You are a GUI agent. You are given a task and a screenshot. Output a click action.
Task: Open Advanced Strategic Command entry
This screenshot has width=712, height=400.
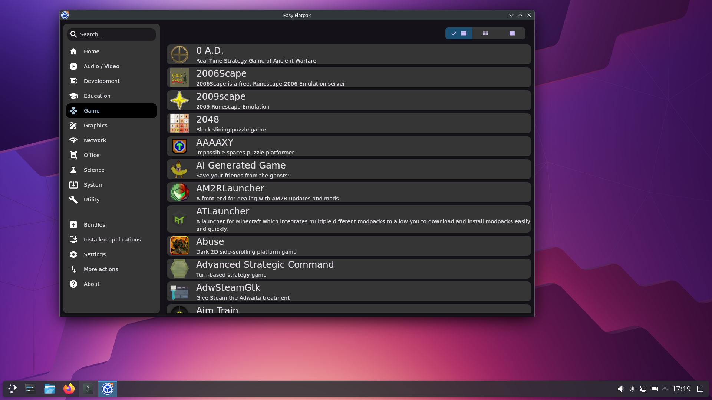pyautogui.click(x=349, y=269)
